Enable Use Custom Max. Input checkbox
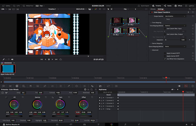Viewport: 196px width, 126px height. pos(165,29)
